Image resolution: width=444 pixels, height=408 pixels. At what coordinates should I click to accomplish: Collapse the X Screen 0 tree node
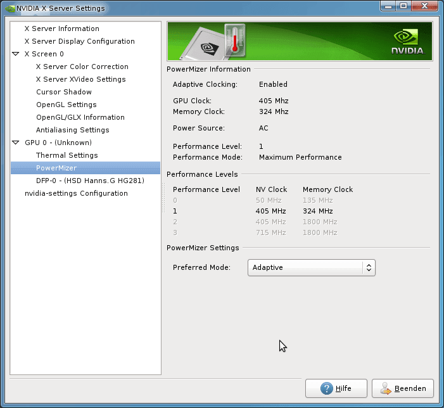(x=16, y=54)
